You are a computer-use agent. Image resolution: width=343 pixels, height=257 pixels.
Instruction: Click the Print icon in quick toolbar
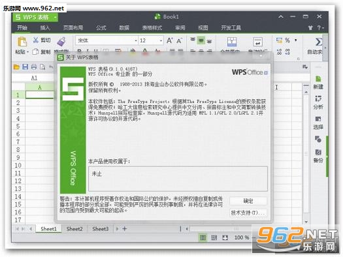click(x=34, y=67)
